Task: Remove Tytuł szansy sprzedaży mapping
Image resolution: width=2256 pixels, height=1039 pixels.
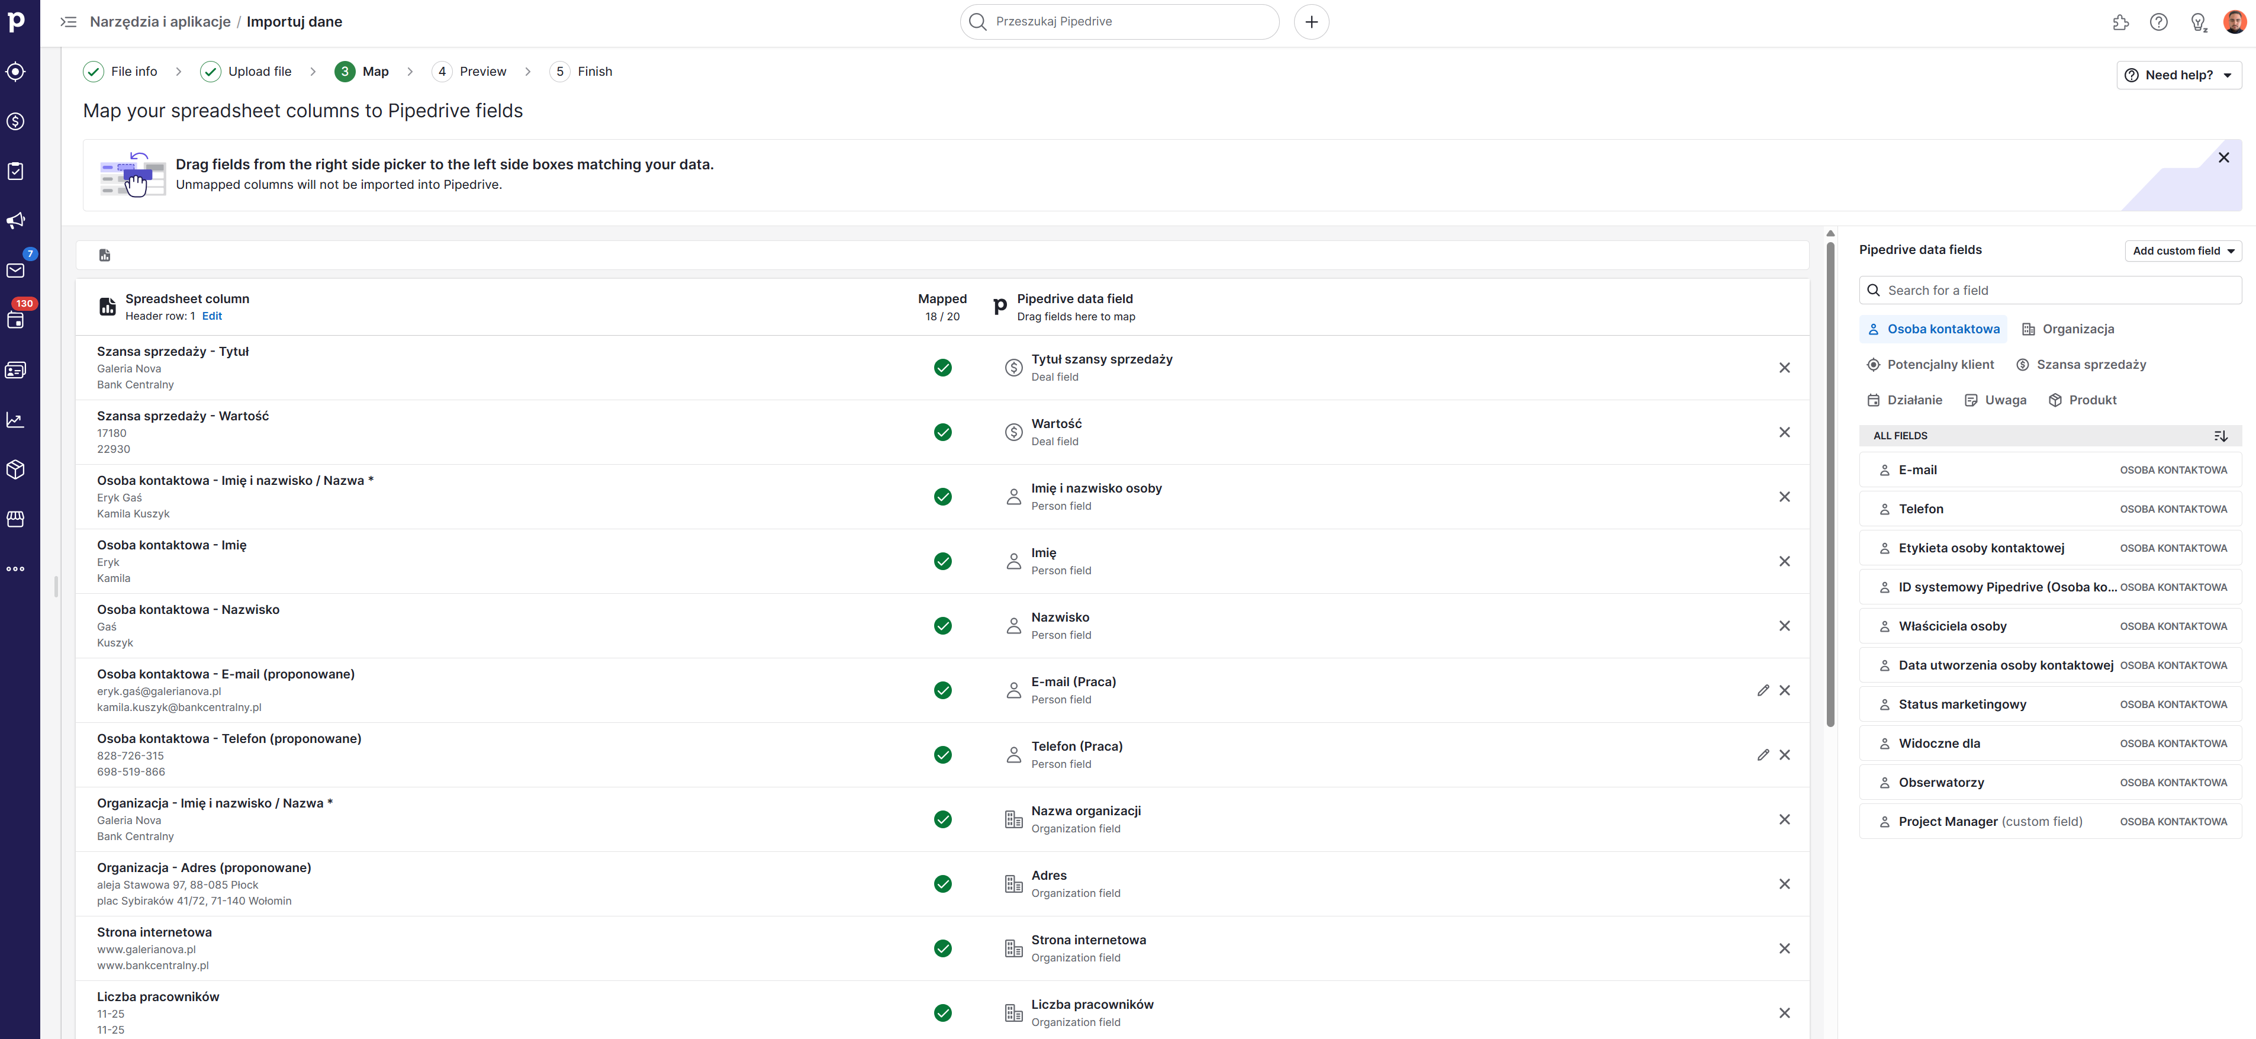Action: (1785, 368)
